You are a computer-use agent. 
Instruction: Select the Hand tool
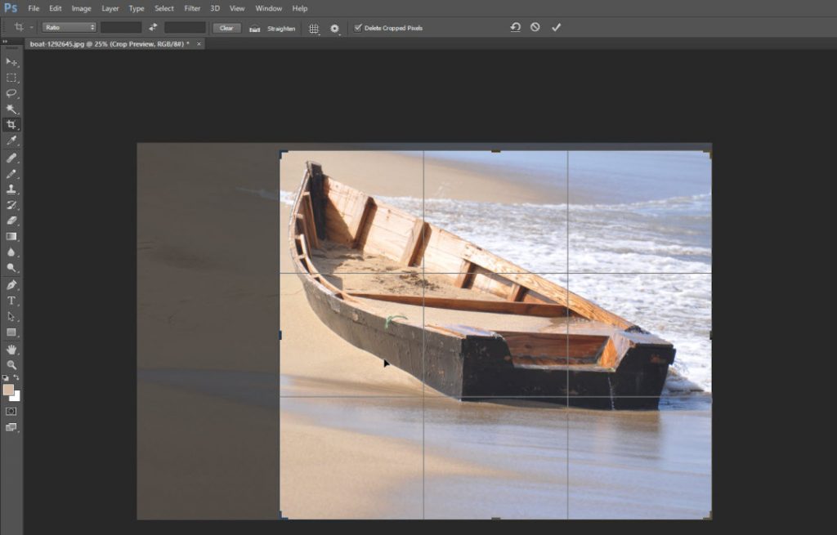pyautogui.click(x=11, y=350)
